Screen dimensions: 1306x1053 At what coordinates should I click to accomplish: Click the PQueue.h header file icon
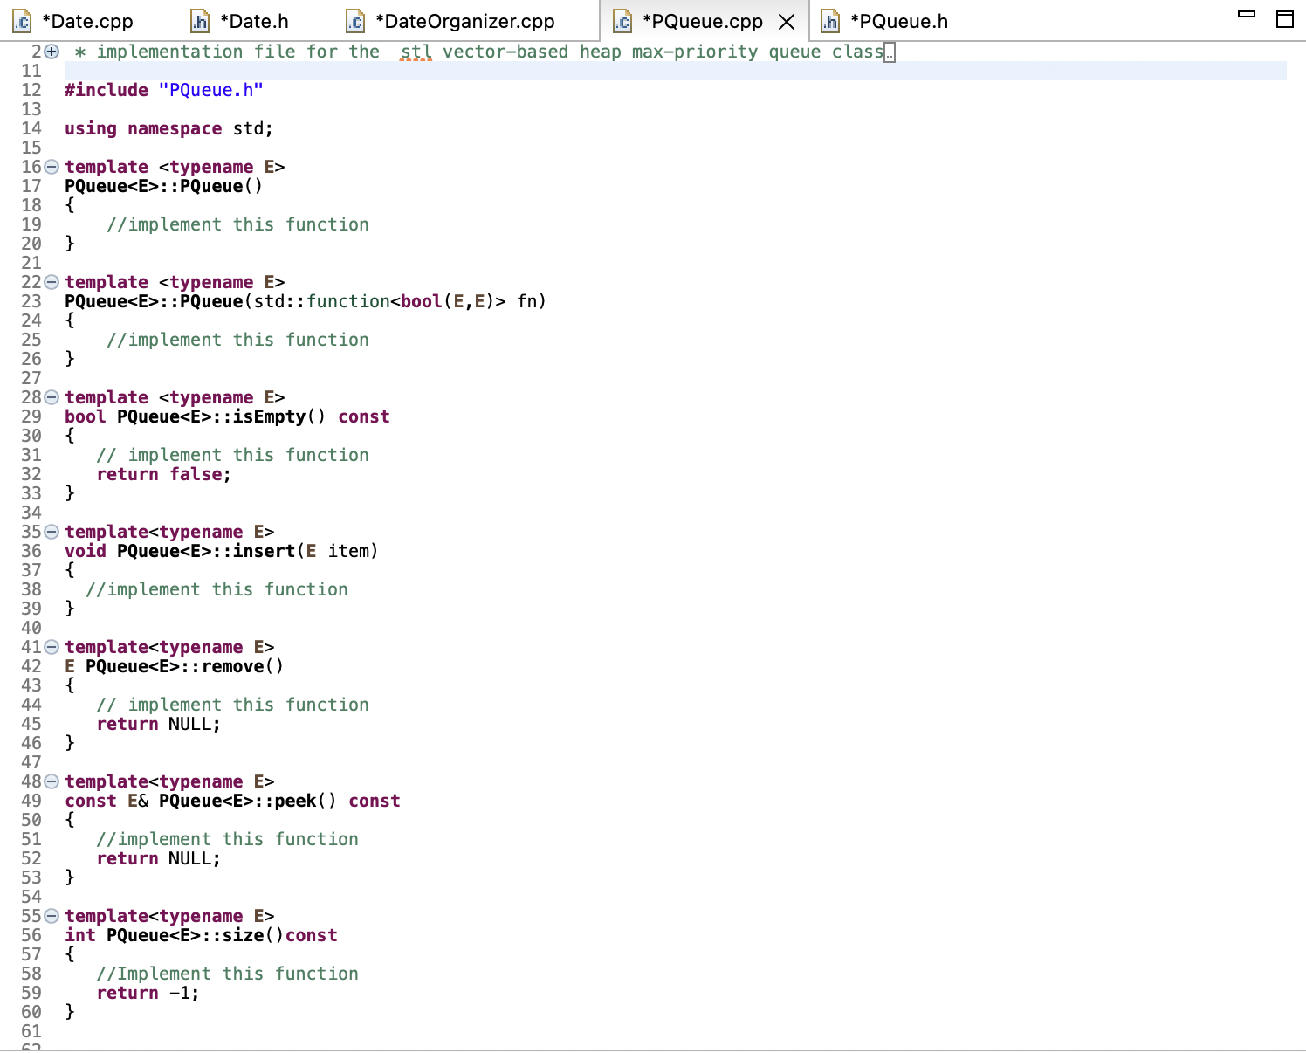pos(830,21)
